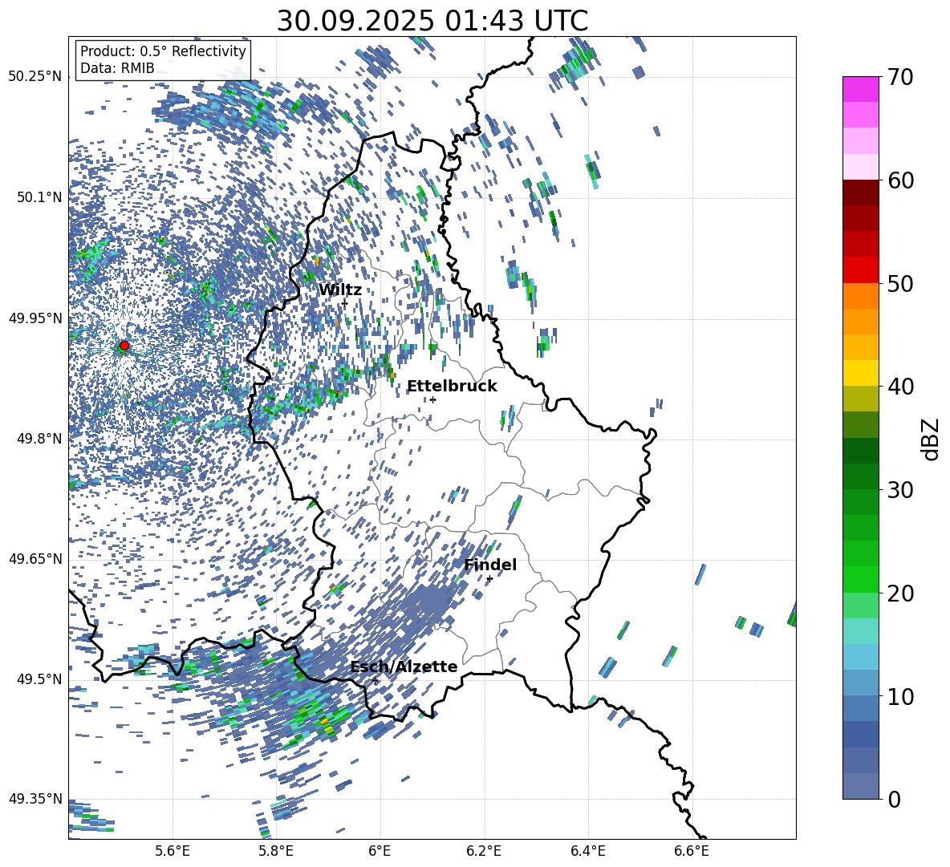
Task: Pick the yellow colorbar swatch above 40
Action: [861, 373]
